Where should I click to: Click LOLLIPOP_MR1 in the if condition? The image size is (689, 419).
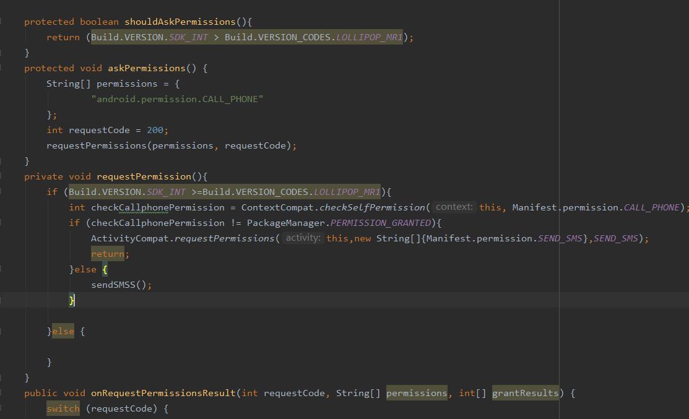[x=347, y=192]
